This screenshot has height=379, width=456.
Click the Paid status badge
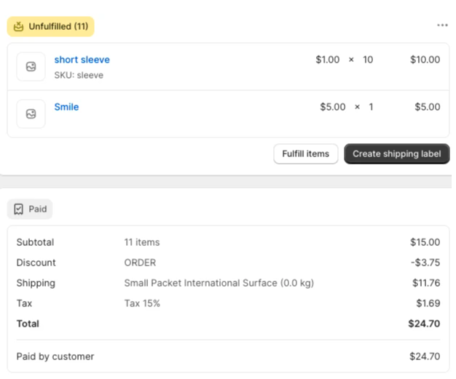(x=30, y=209)
